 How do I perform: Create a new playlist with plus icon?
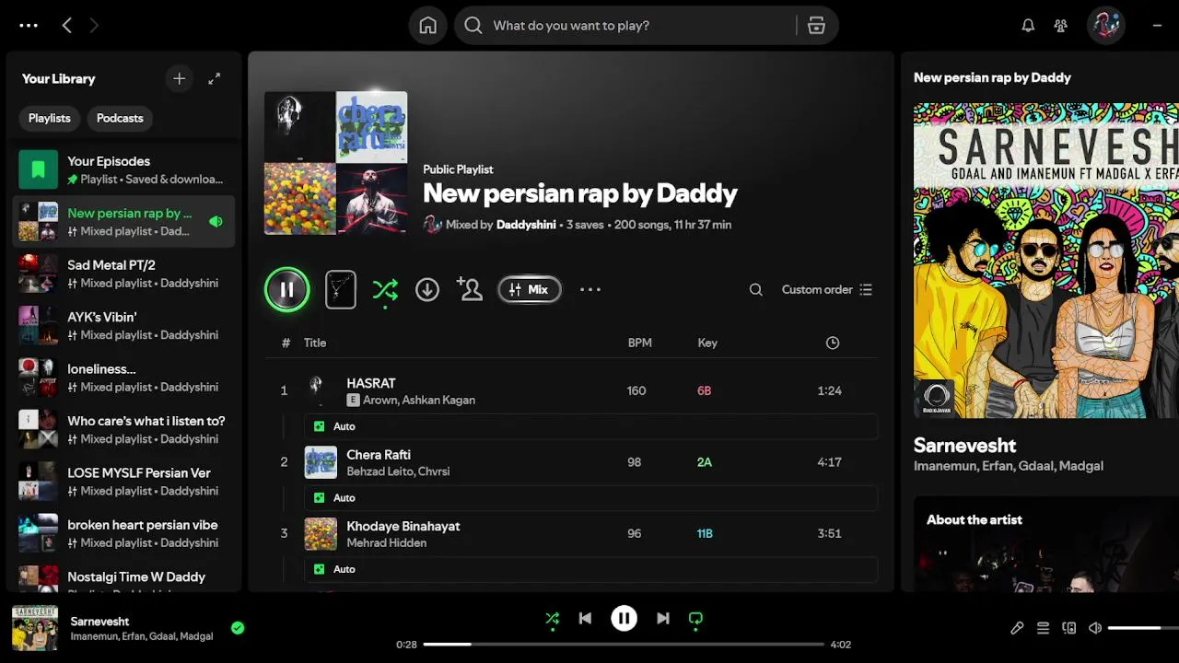179,79
